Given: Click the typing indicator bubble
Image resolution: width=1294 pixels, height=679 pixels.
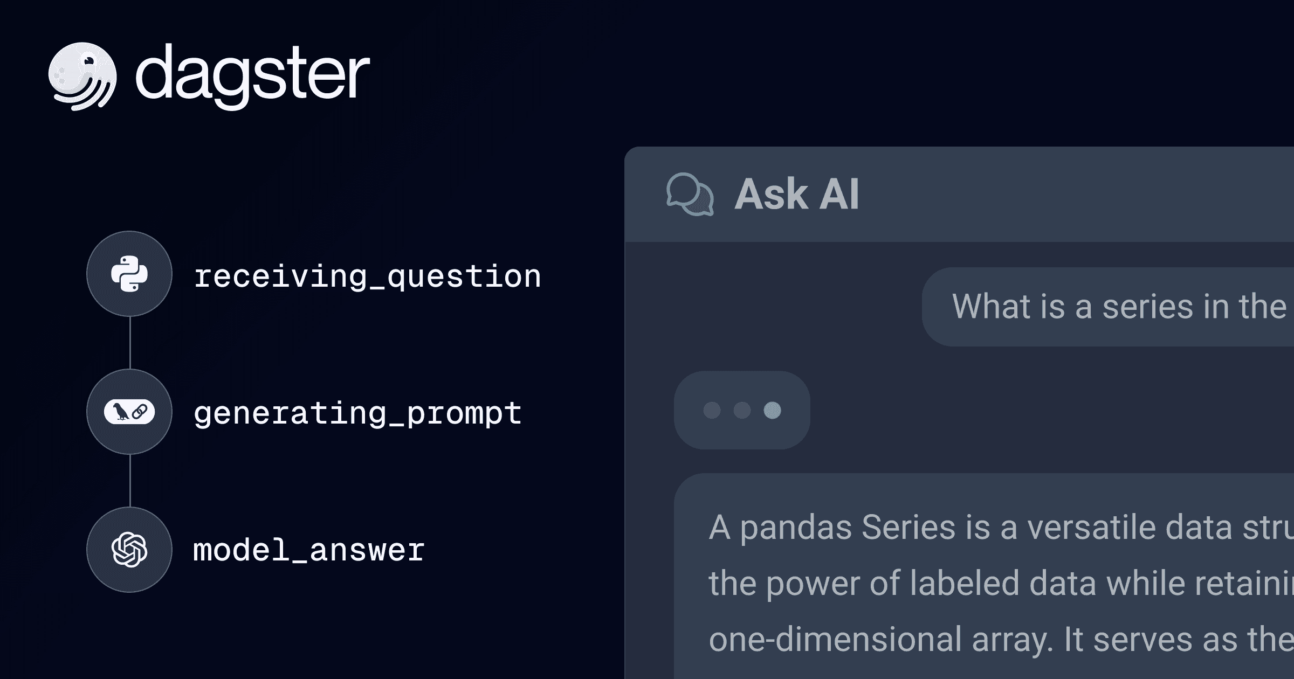Looking at the screenshot, I should tap(742, 410).
